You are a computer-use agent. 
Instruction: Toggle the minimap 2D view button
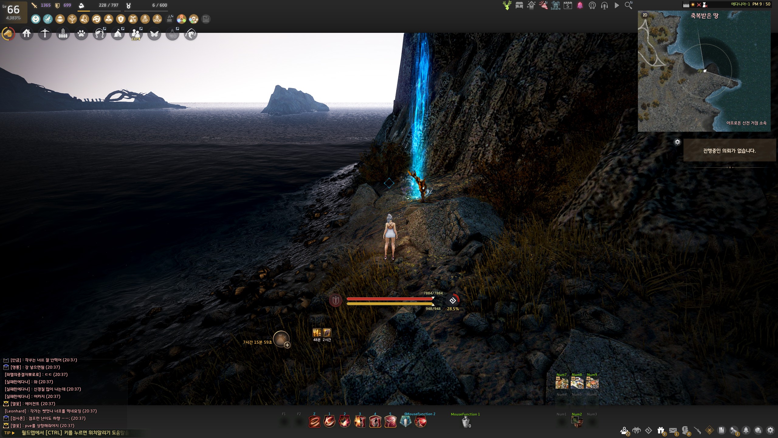pos(645,15)
